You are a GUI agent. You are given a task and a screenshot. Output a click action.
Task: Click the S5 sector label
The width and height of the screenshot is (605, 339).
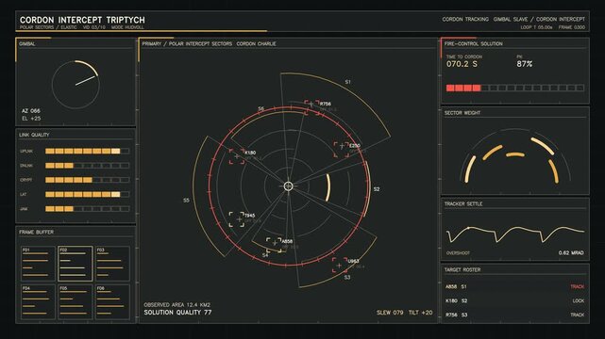pyautogui.click(x=186, y=201)
